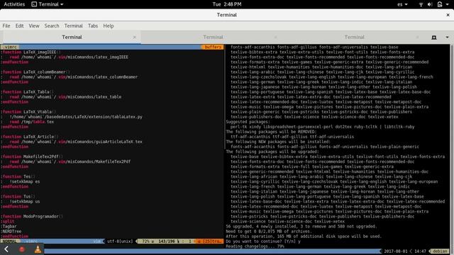Expand the tab list dropdown arrow
Image resolution: width=454 pixels, height=255 pixels.
click(x=447, y=38)
